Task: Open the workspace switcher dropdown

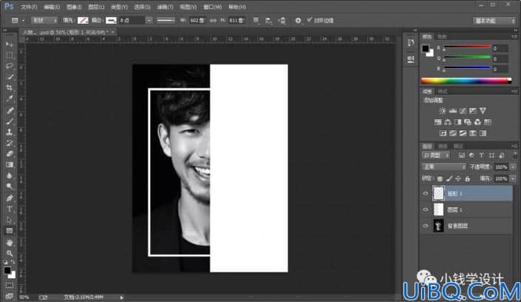Action: point(494,21)
